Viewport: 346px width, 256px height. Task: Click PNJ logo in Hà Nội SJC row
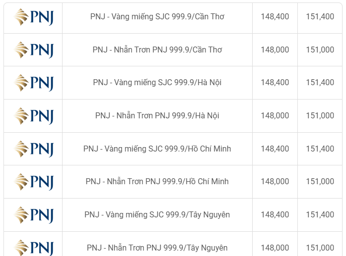pos(34,83)
